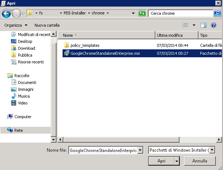
Task: Click the magnifier search icon
Action: pos(217,13)
